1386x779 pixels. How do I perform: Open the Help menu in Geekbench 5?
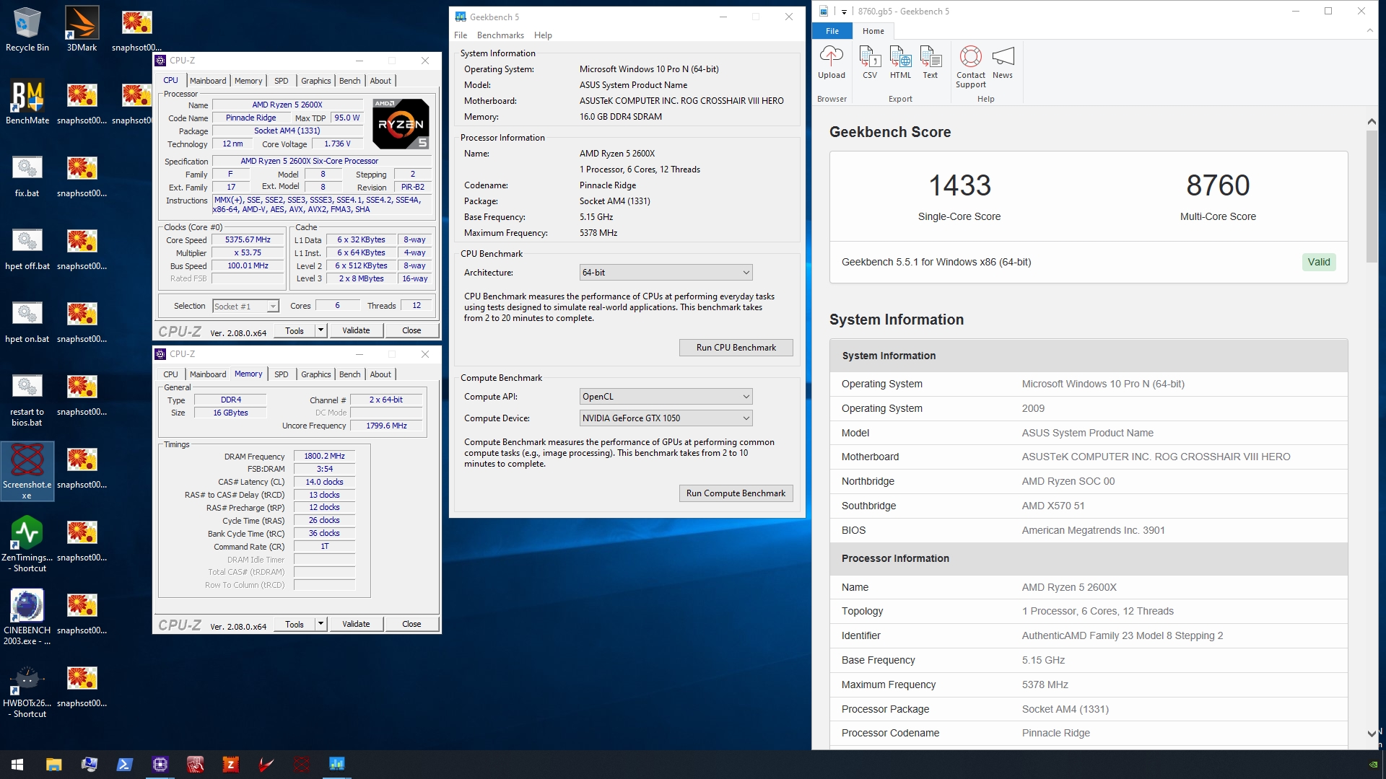(x=543, y=35)
